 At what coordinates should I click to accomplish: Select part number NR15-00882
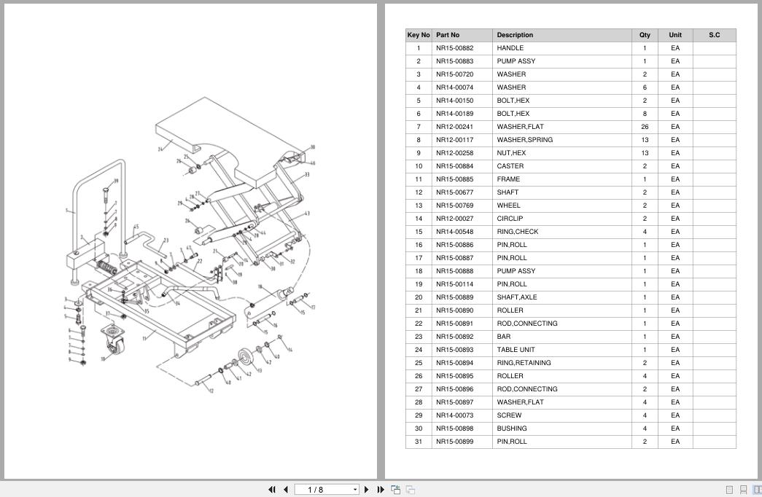454,48
